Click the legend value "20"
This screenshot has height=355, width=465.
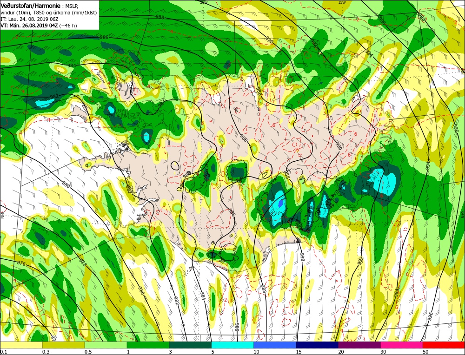[341, 352]
